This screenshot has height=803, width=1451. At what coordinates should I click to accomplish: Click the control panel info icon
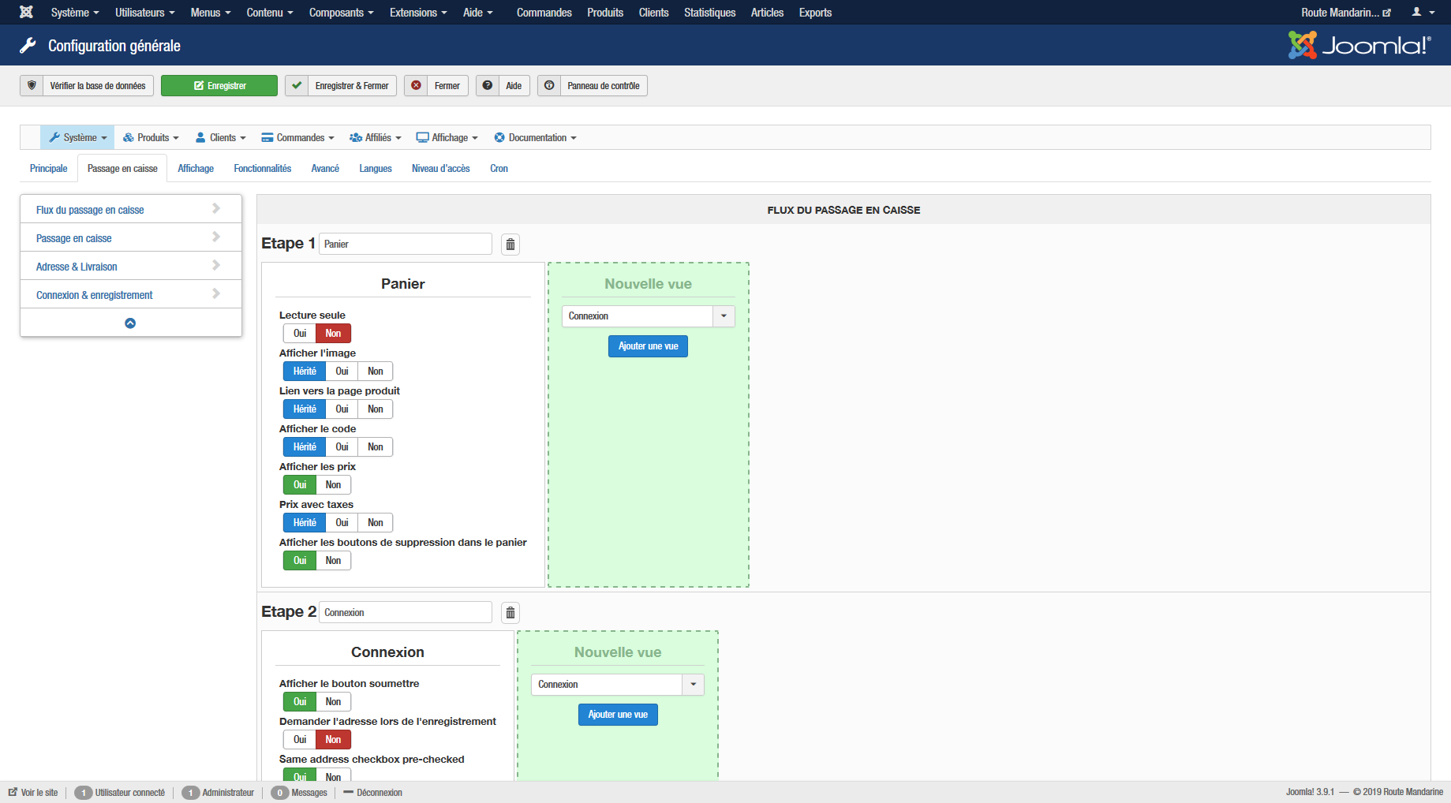[549, 85]
